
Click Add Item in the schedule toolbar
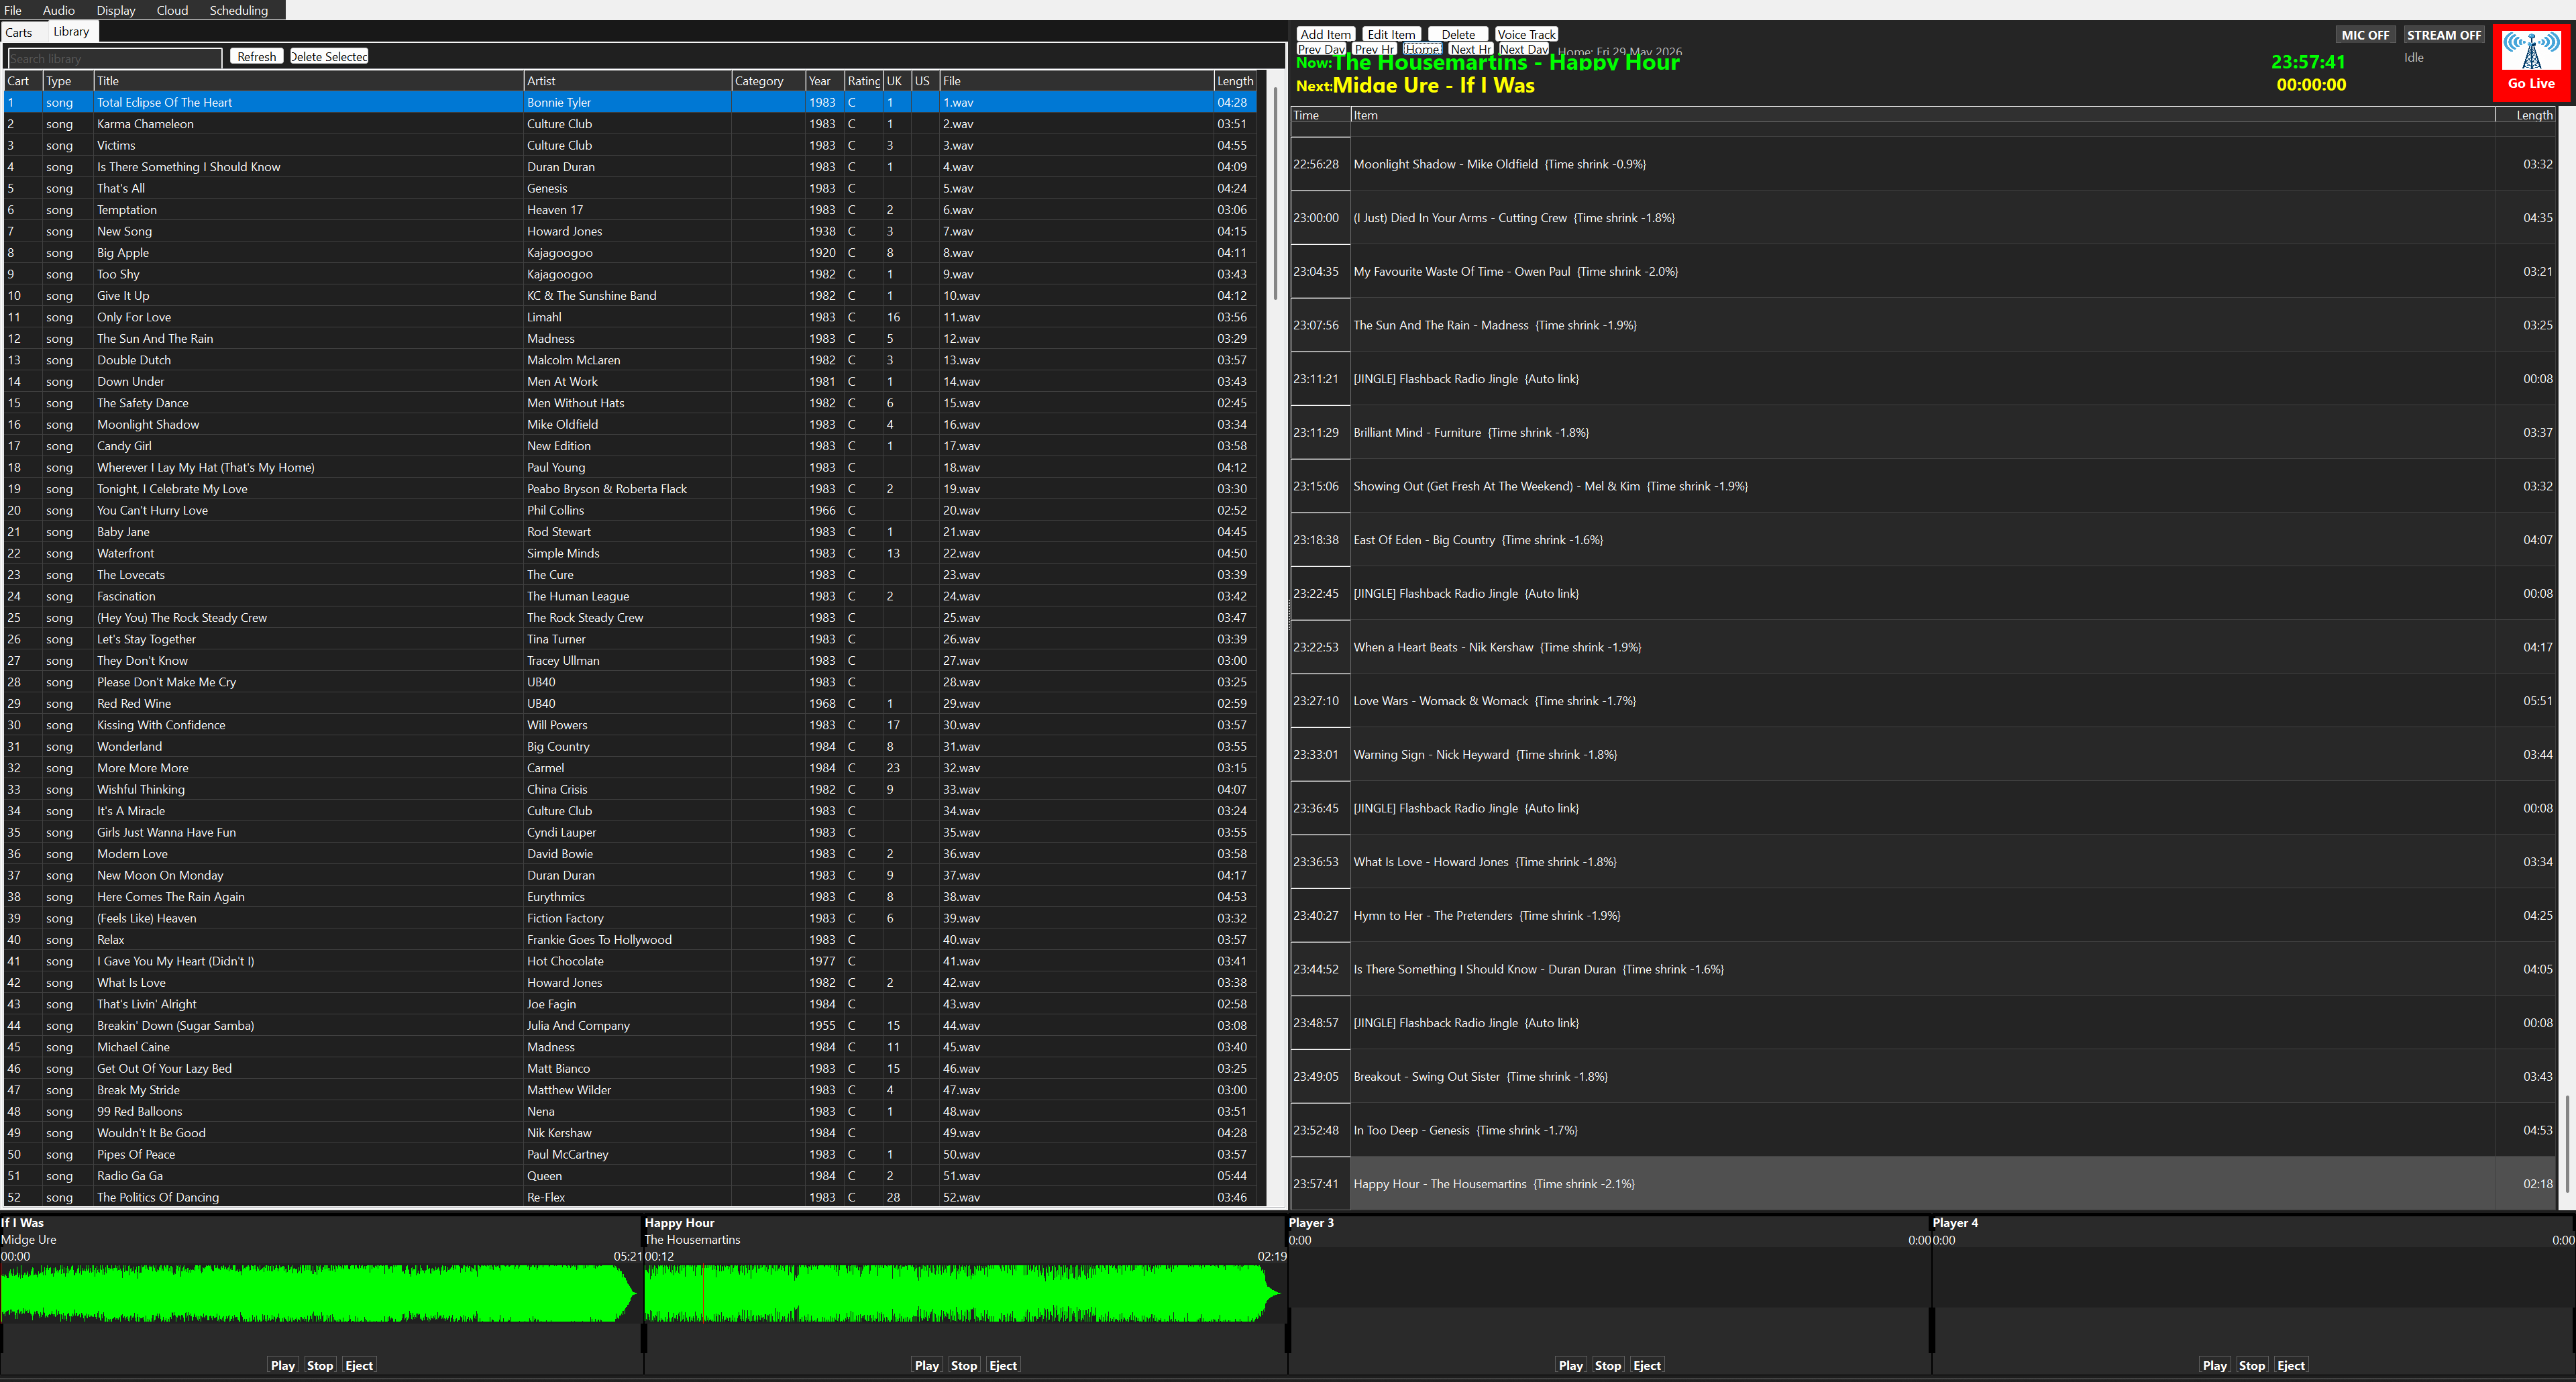(x=1325, y=34)
